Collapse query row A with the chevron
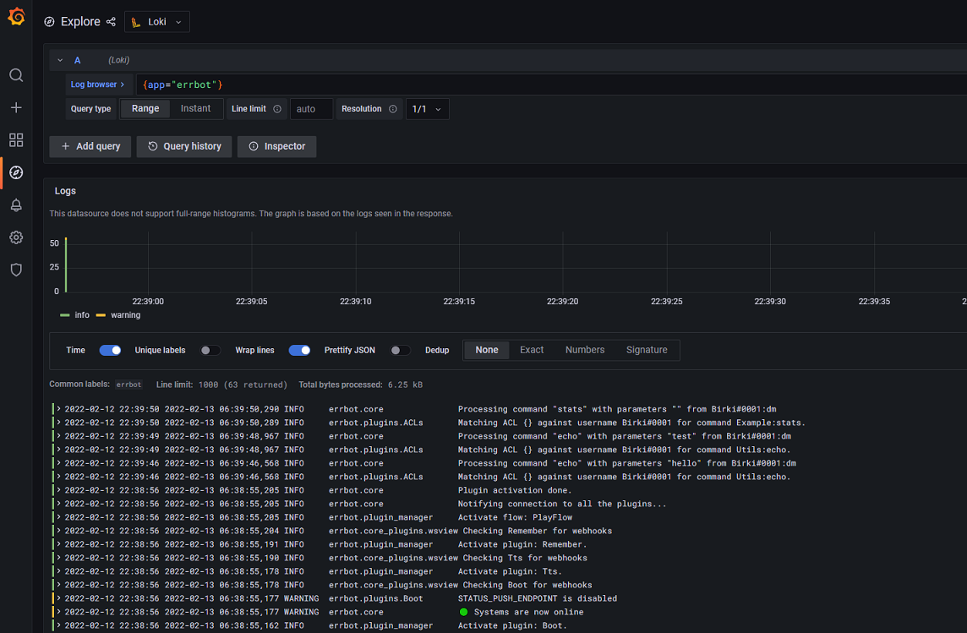This screenshot has width=967, height=633. 60,60
